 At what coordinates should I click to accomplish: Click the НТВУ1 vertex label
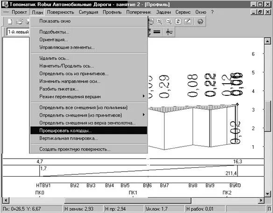click(x=43, y=186)
